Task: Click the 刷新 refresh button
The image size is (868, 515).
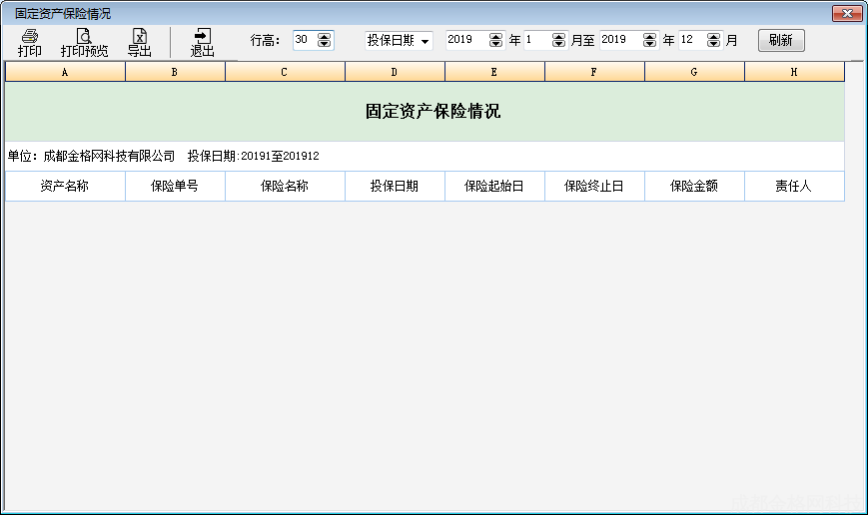Action: [x=781, y=41]
